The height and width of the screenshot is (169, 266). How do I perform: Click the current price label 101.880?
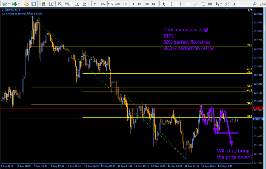pyautogui.click(x=258, y=119)
